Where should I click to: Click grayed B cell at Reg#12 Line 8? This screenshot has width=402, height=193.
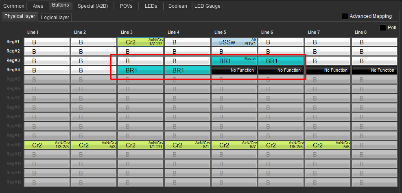coord(375,145)
